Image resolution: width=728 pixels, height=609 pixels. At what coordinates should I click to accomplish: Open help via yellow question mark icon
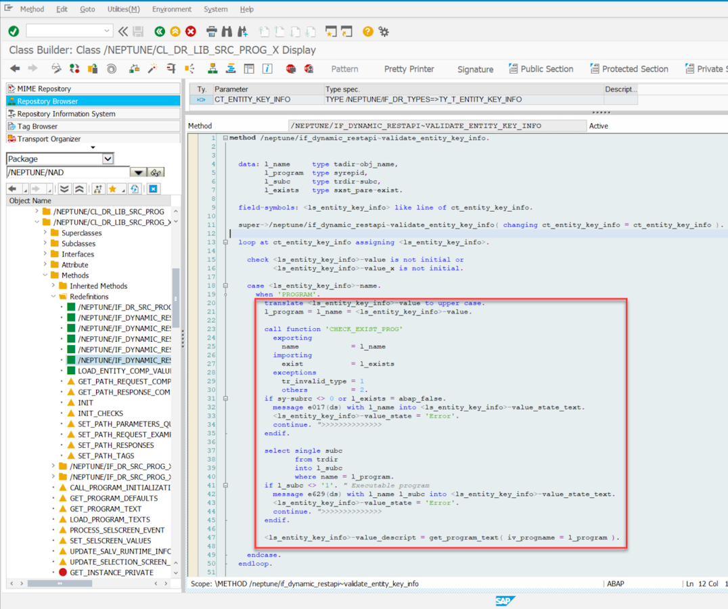point(367,31)
